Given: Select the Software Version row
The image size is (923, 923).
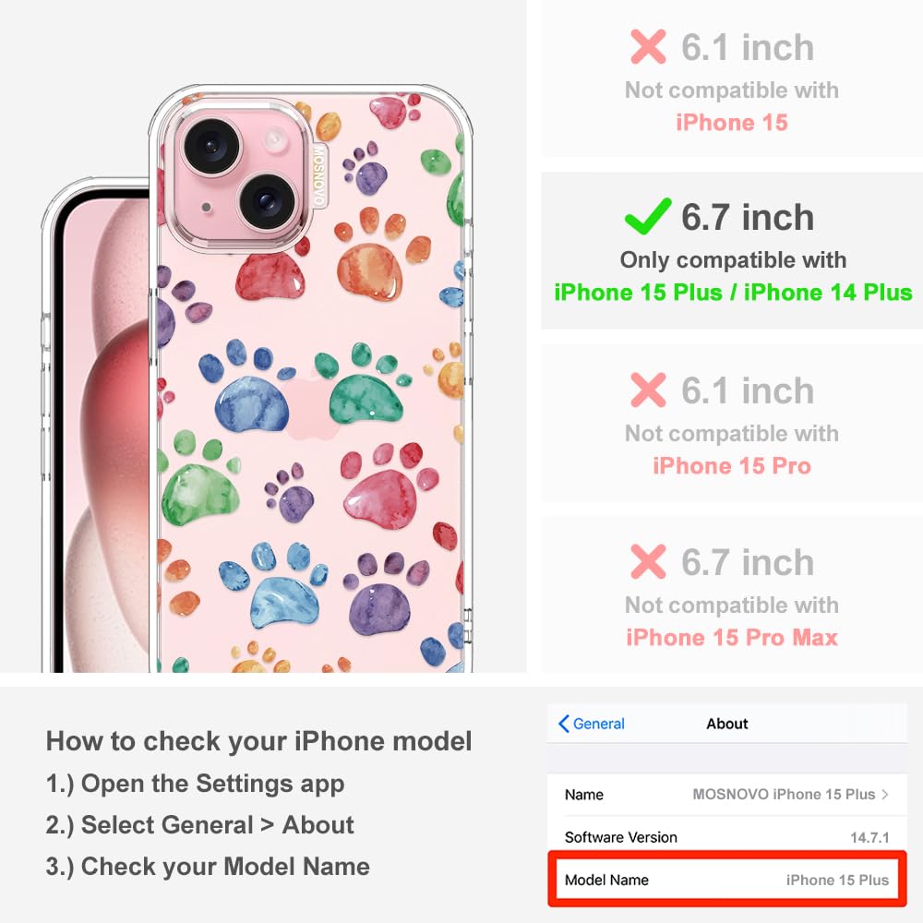Looking at the screenshot, I should pos(727,837).
